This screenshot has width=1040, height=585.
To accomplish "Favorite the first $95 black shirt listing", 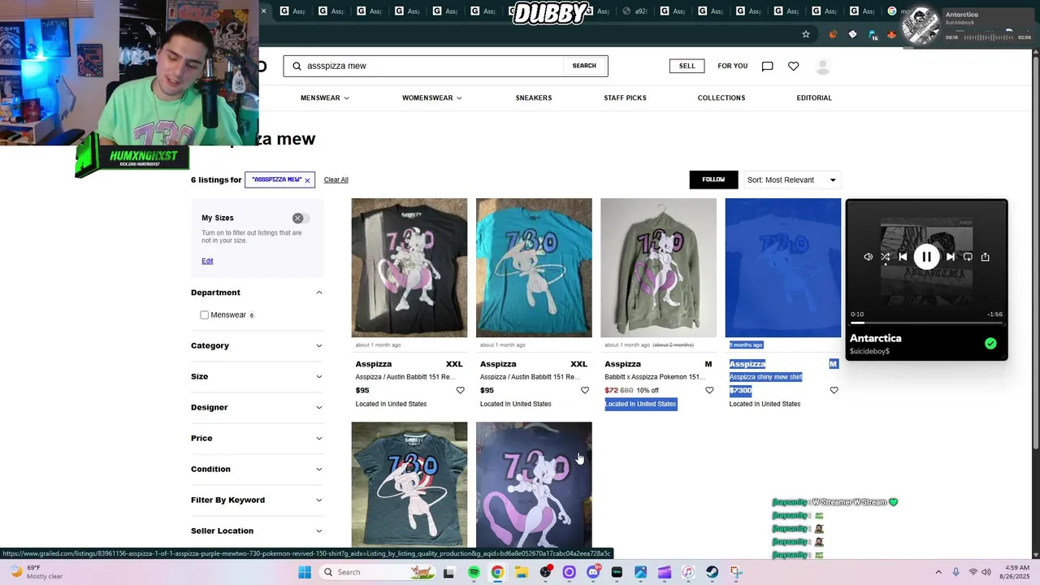I will (x=460, y=391).
